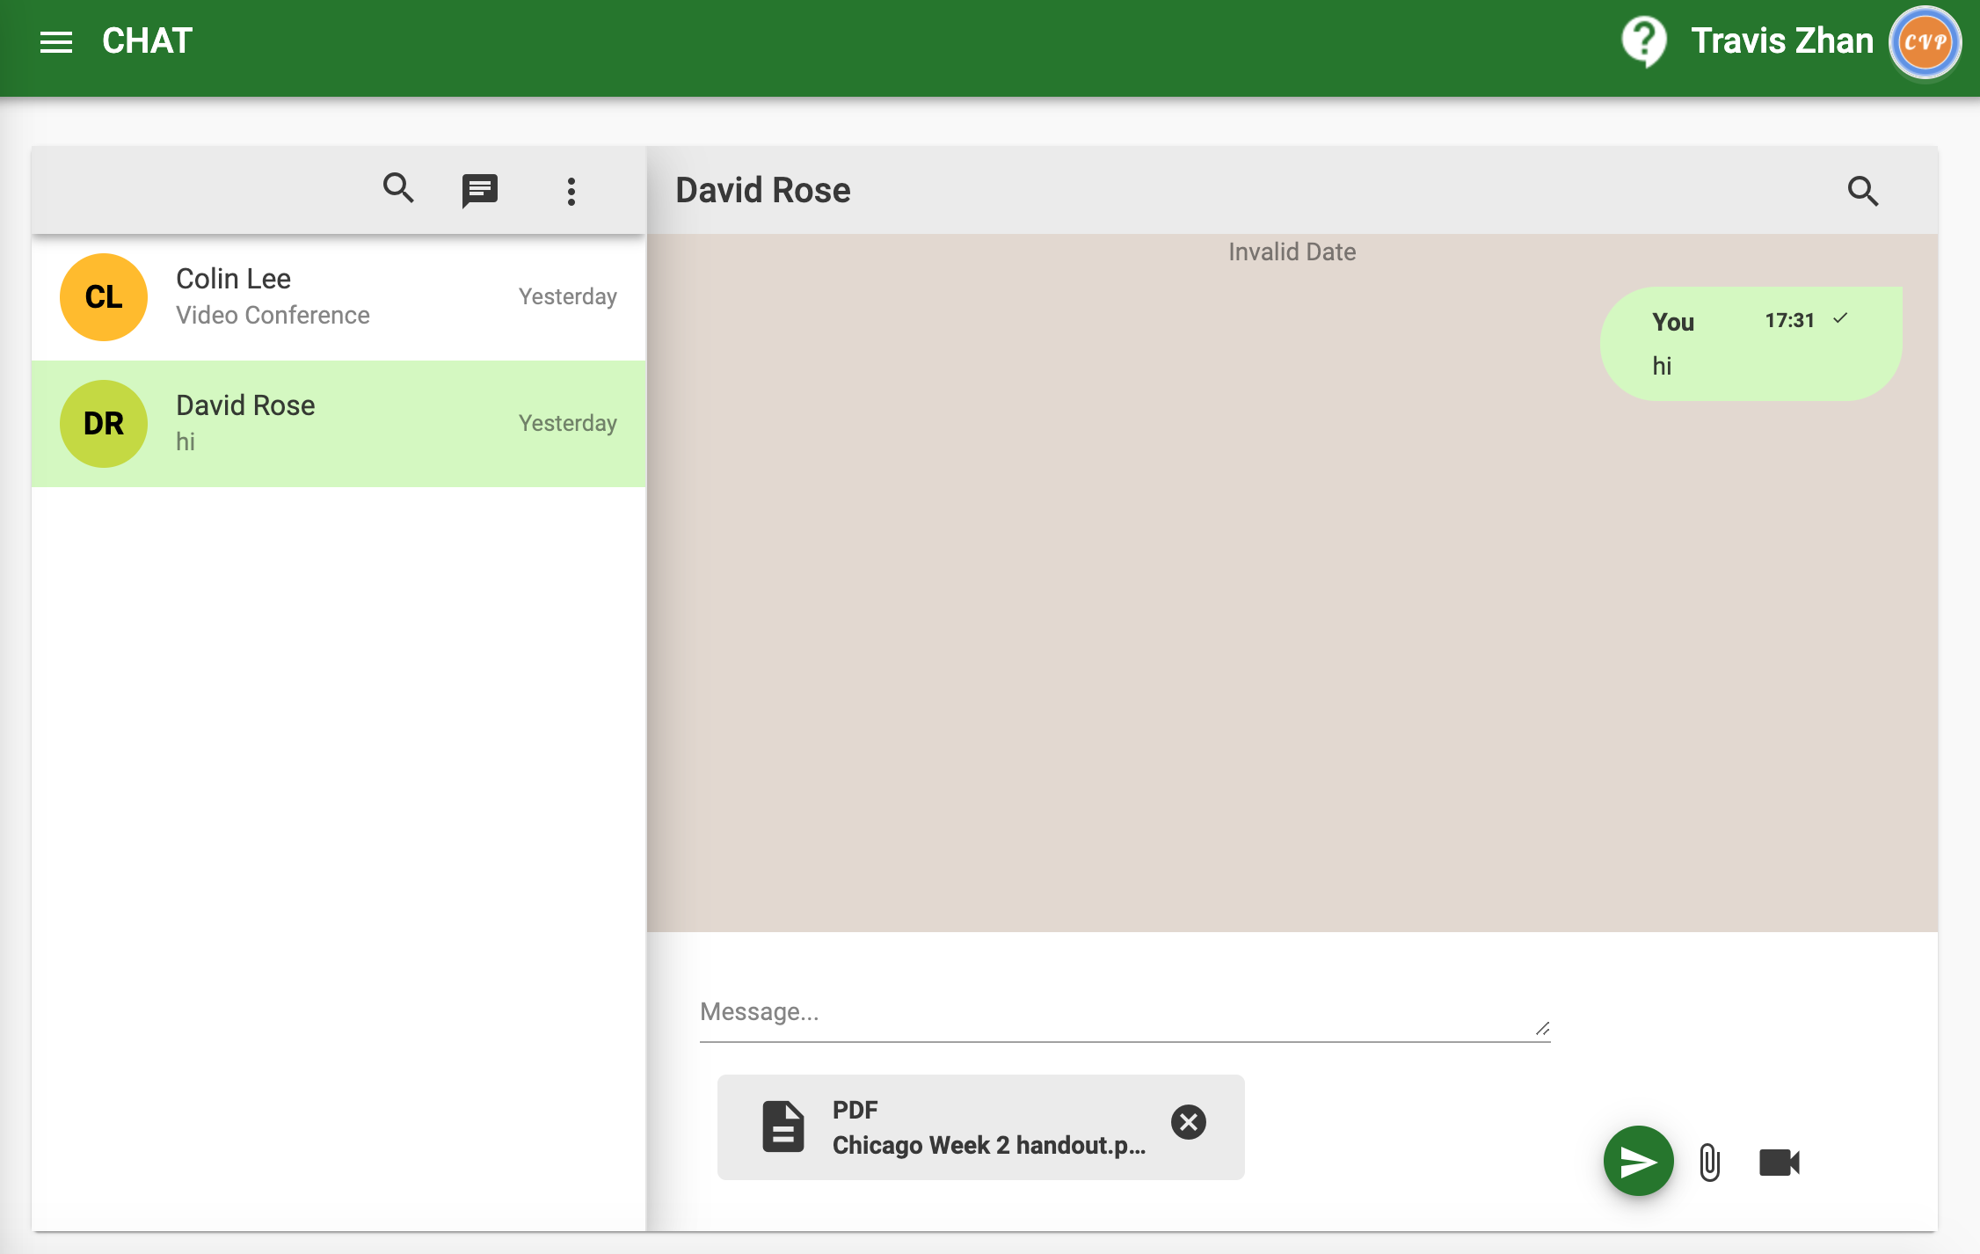This screenshot has width=1980, height=1254.
Task: Remove the Chicago Week 2 handout attachment
Action: (x=1189, y=1122)
